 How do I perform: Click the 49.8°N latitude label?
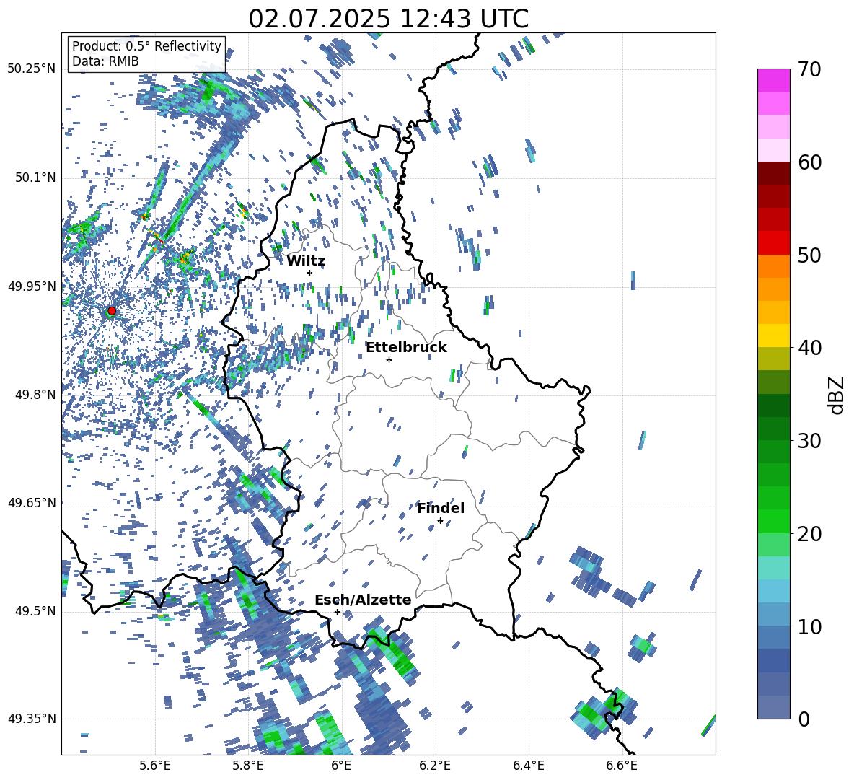[35, 395]
